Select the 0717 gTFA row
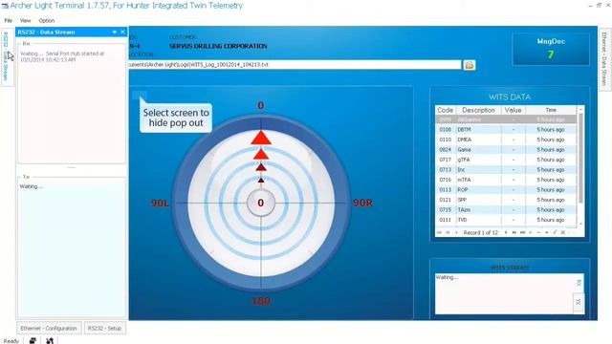 coord(506,160)
